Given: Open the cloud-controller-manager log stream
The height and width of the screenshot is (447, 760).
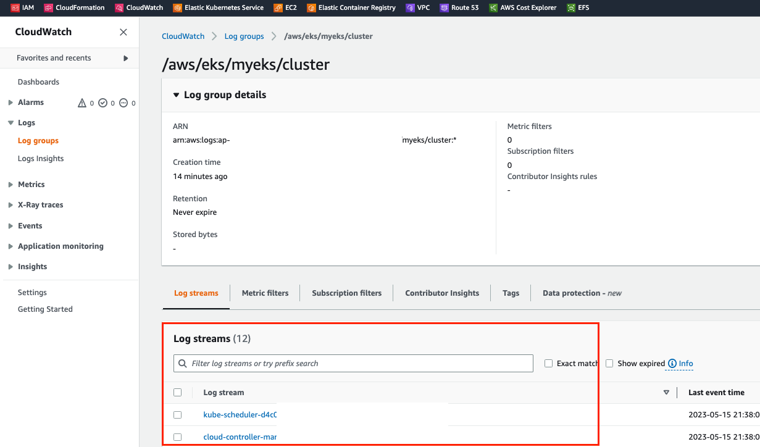Looking at the screenshot, I should coord(240,437).
